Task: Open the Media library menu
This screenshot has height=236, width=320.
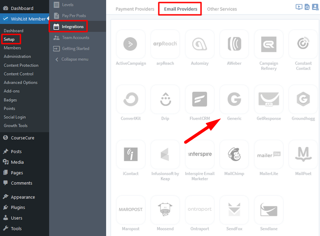Action: (x=25, y=162)
